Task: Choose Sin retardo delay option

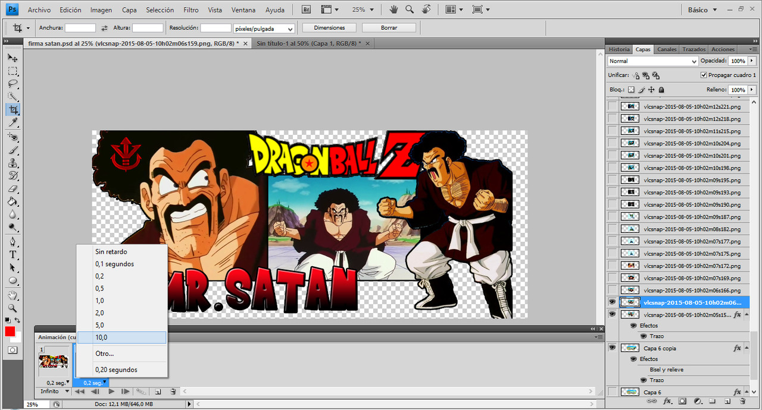Action: [x=122, y=252]
